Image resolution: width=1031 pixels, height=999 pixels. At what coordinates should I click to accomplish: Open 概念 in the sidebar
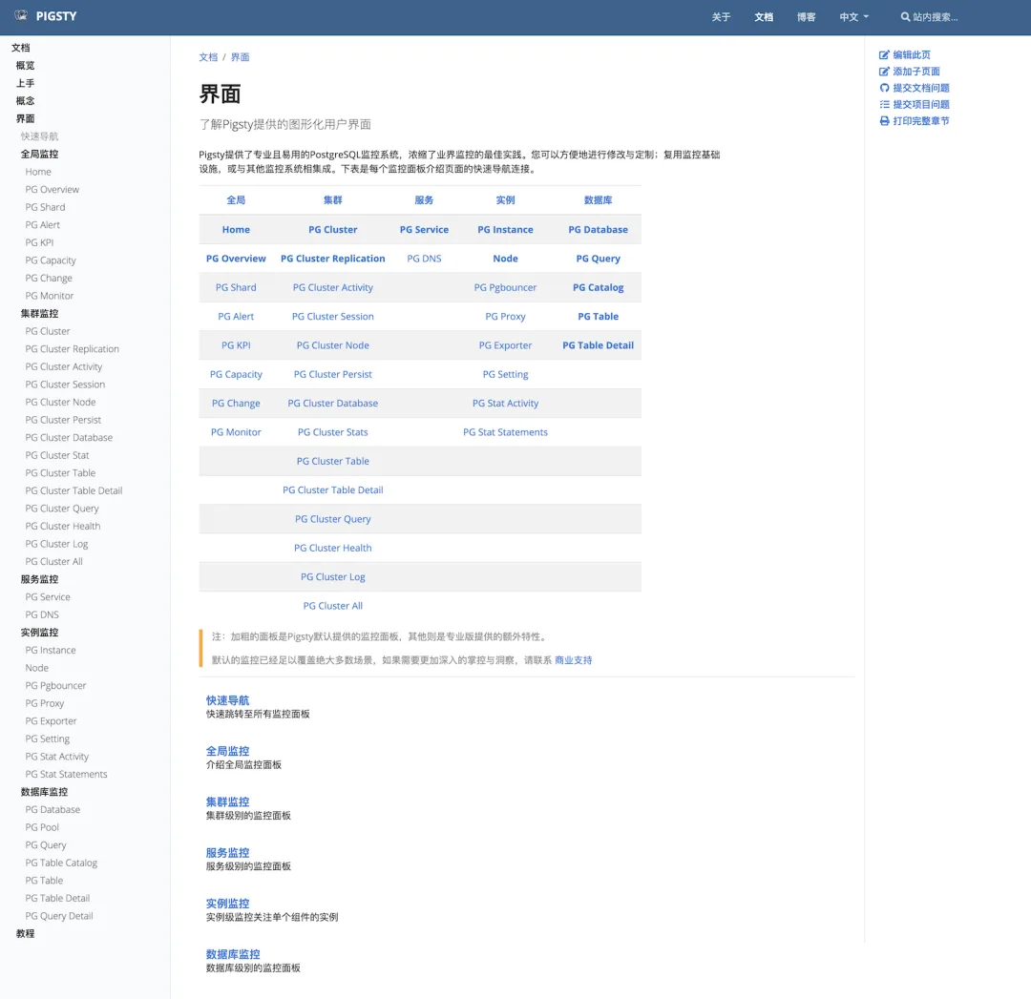25,101
